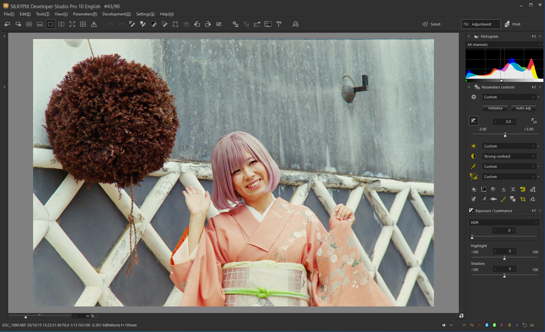Click the exposure bias icon button

(x=474, y=121)
